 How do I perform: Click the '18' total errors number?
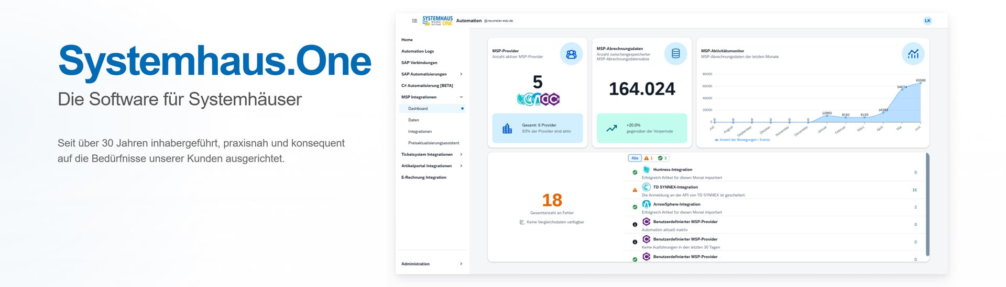(x=552, y=200)
